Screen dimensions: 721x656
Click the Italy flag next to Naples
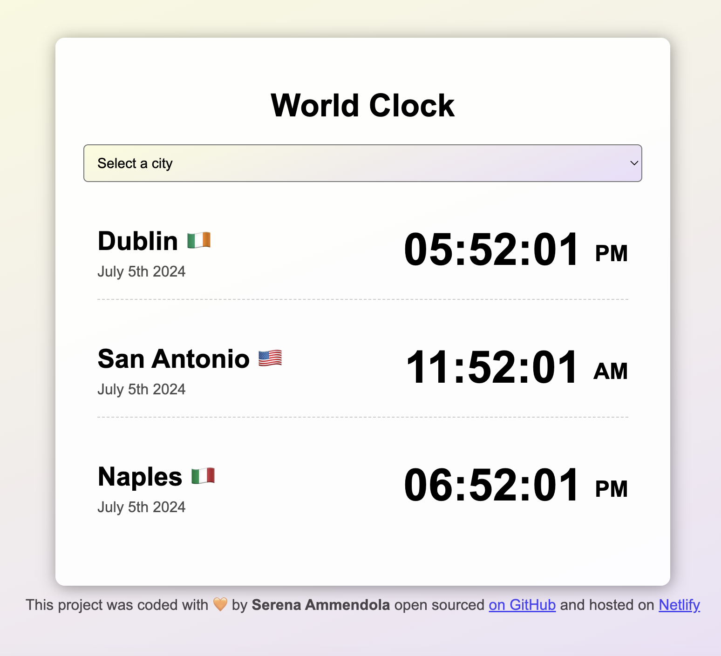coord(203,476)
